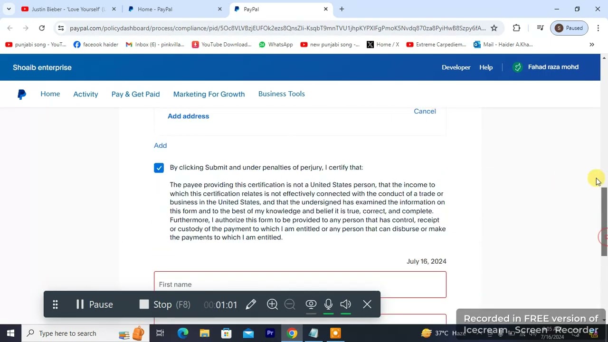Focus the First name input field

coord(300,285)
